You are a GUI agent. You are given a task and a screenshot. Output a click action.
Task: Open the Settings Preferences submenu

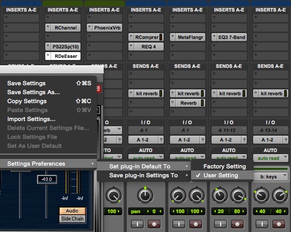click(48, 164)
